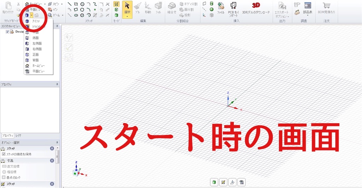Screen dimensions: 362x188
Task: Open the ズーム dropdown arrow
Action: (63, 15)
